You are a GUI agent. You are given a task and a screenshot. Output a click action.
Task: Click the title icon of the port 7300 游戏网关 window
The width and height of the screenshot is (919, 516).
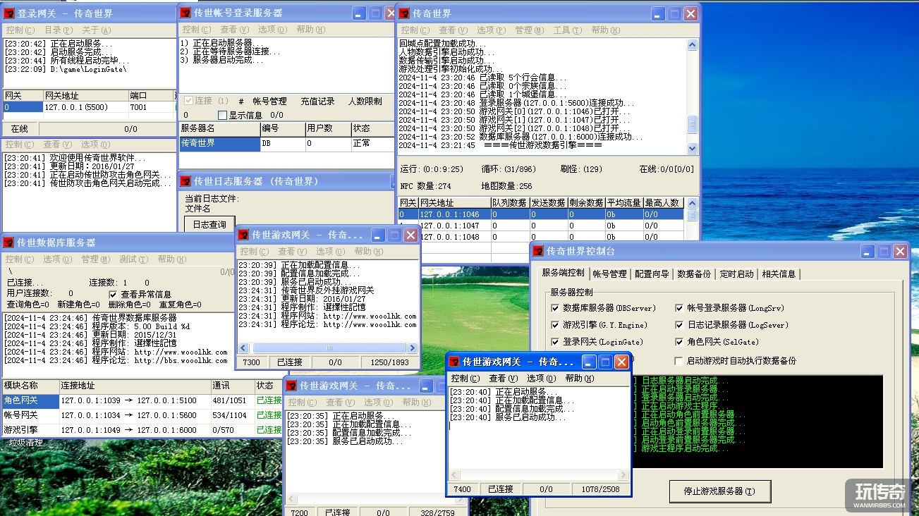click(243, 235)
